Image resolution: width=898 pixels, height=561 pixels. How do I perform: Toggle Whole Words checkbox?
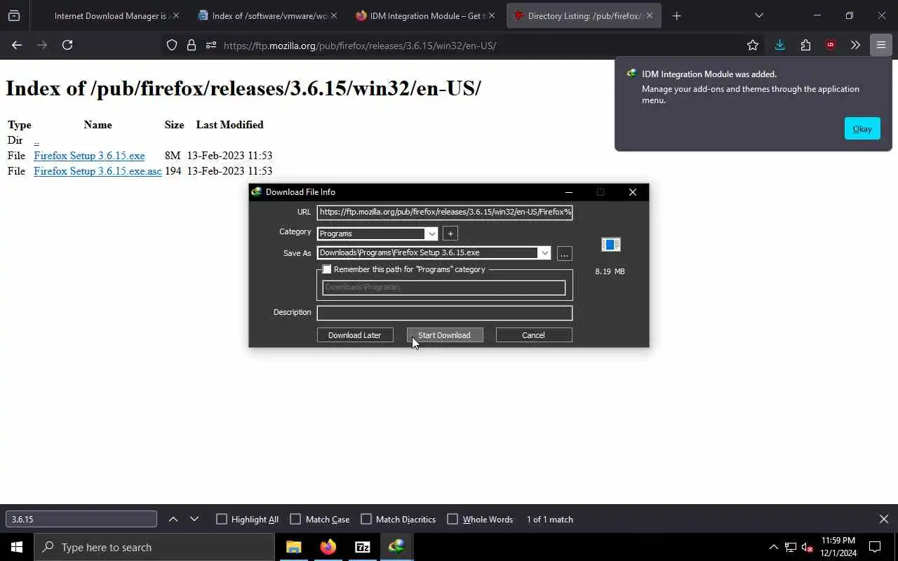point(453,519)
